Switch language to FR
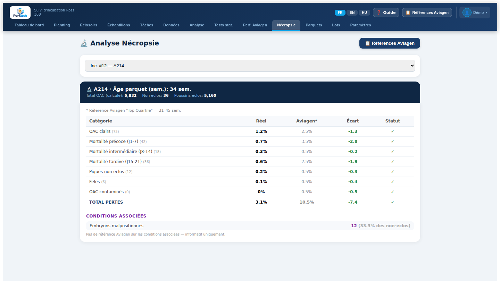Image resolution: width=500 pixels, height=281 pixels. (x=340, y=12)
